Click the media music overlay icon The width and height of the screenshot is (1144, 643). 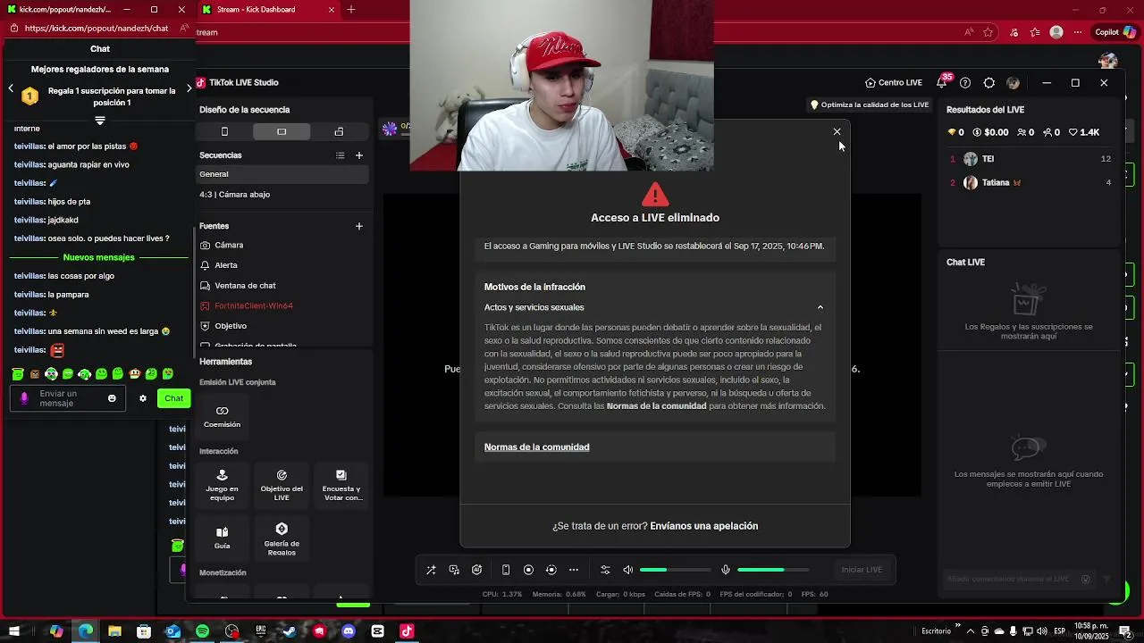454,570
